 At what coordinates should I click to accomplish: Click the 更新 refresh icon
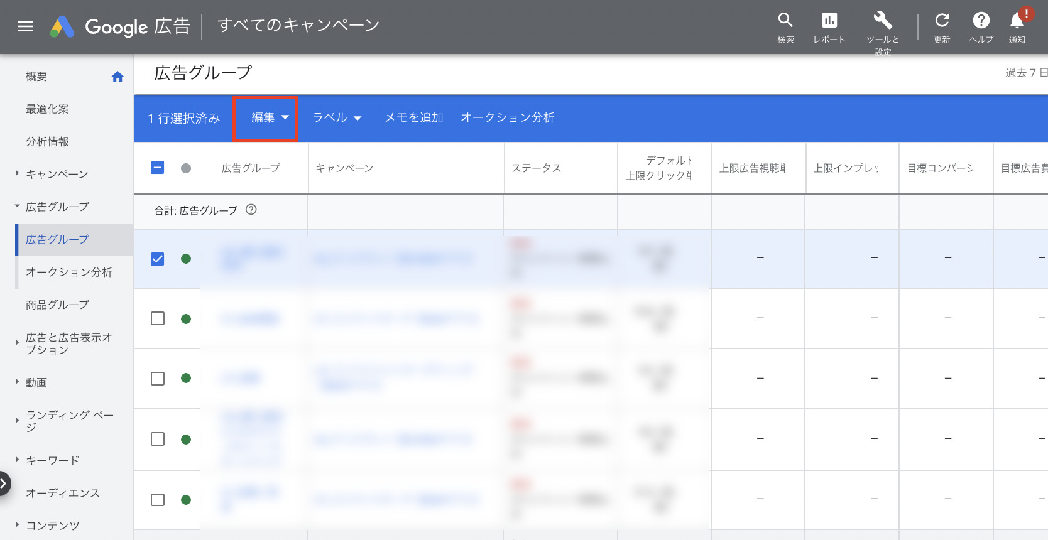(941, 21)
